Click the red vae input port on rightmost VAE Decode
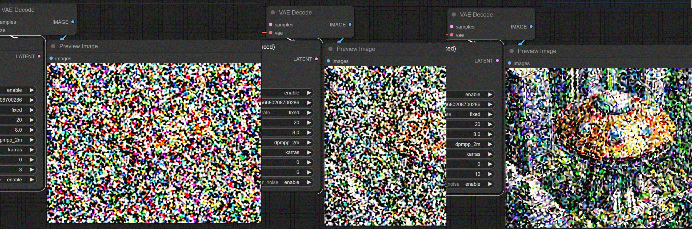 tap(451, 35)
